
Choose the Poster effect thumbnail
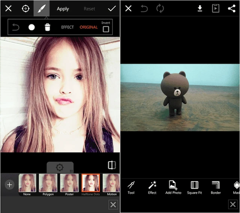(69, 185)
